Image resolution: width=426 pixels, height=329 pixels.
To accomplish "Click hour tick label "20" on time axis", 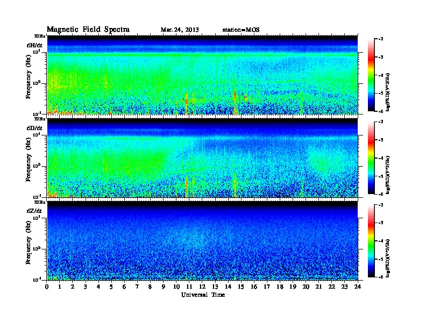I will pyautogui.click(x=306, y=287).
